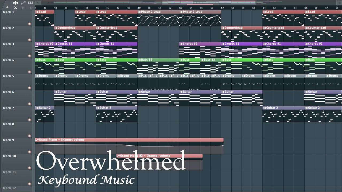Image resolution: width=342 pixels, height=192 pixels.
Task: Click the curve icon under the automation focus icon
Action: (x=23, y=7)
